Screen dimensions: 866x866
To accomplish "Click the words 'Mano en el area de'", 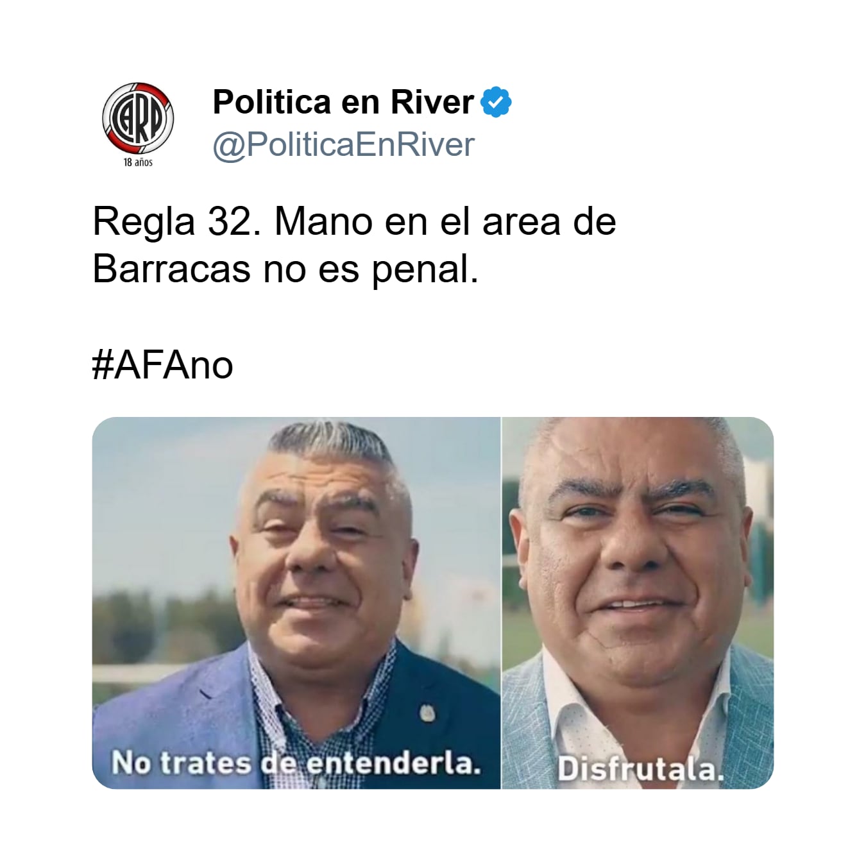I will tap(445, 222).
